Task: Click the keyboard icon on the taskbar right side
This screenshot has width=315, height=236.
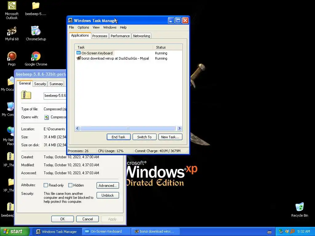Action: (x=269, y=232)
